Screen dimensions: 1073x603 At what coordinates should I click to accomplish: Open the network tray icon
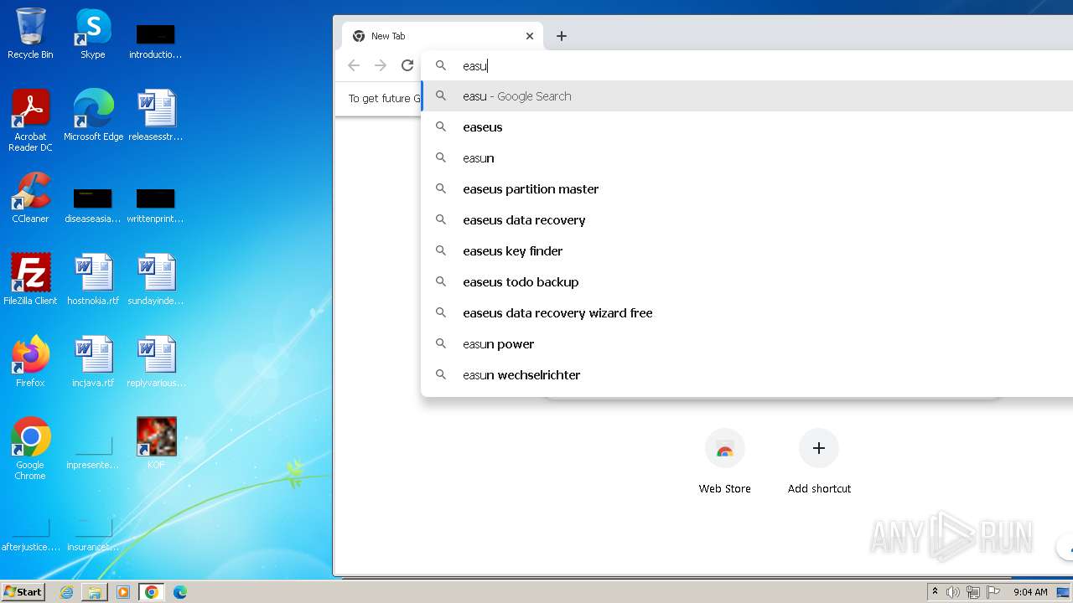tap(973, 592)
